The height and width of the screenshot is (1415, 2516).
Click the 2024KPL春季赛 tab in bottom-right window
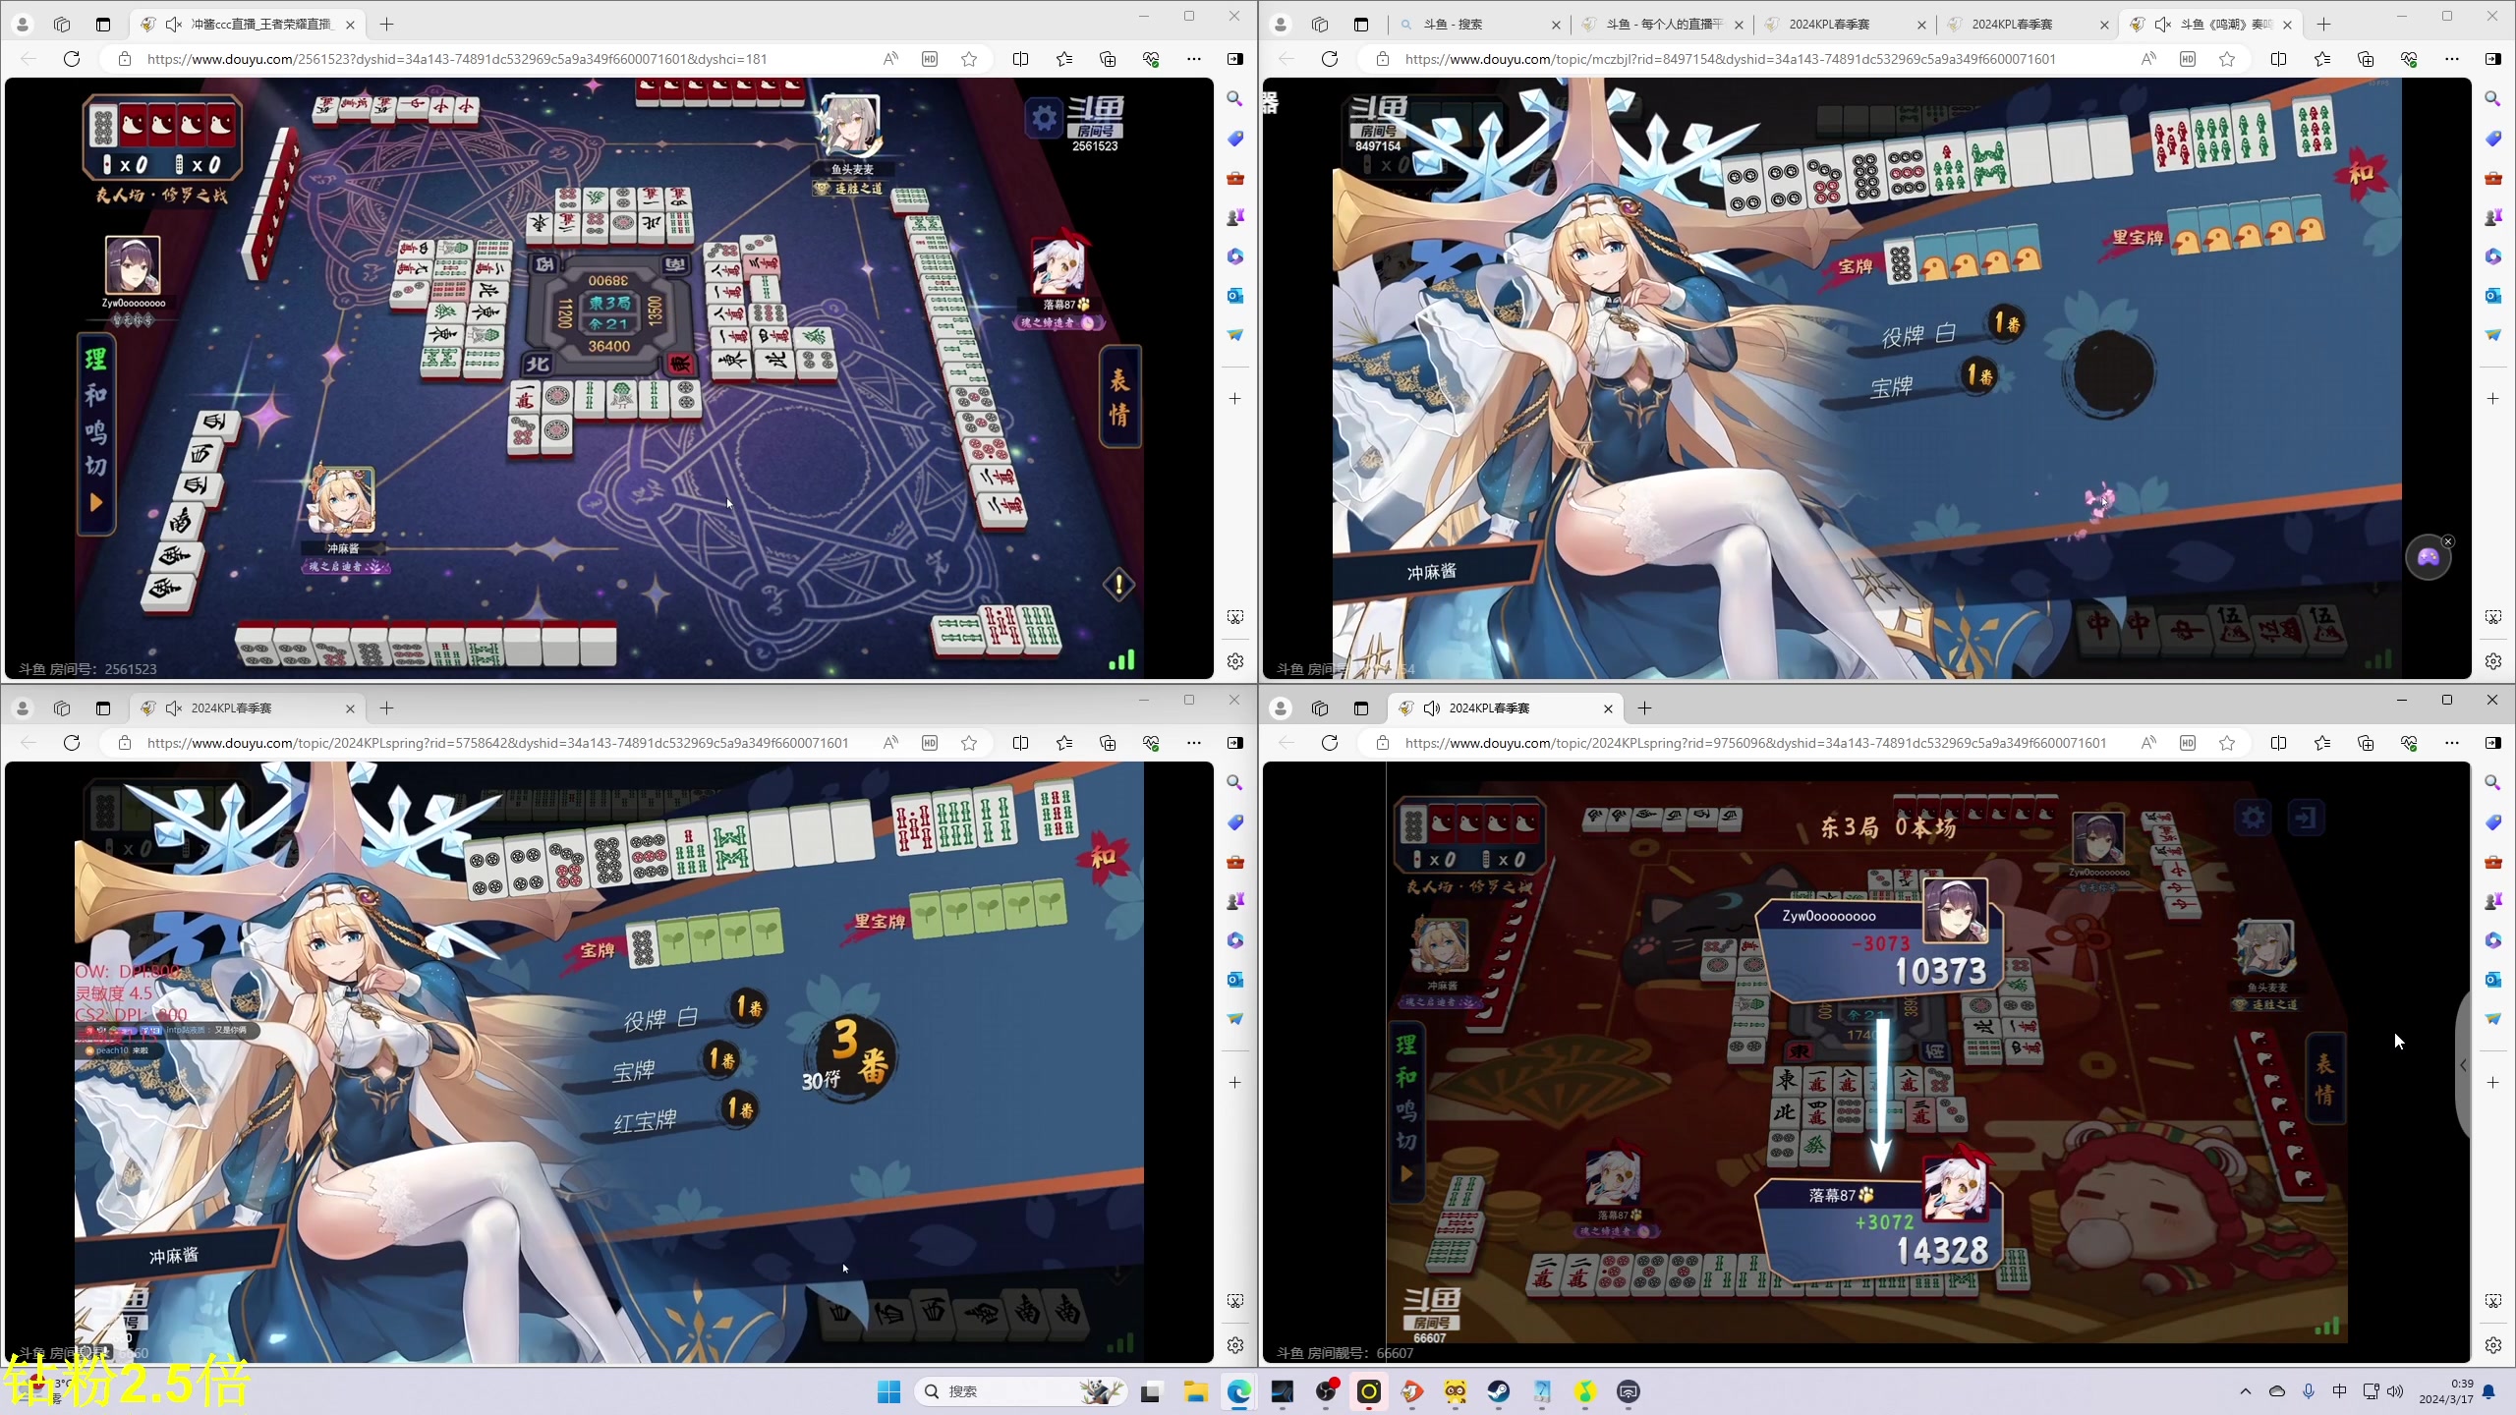[x=1507, y=707]
